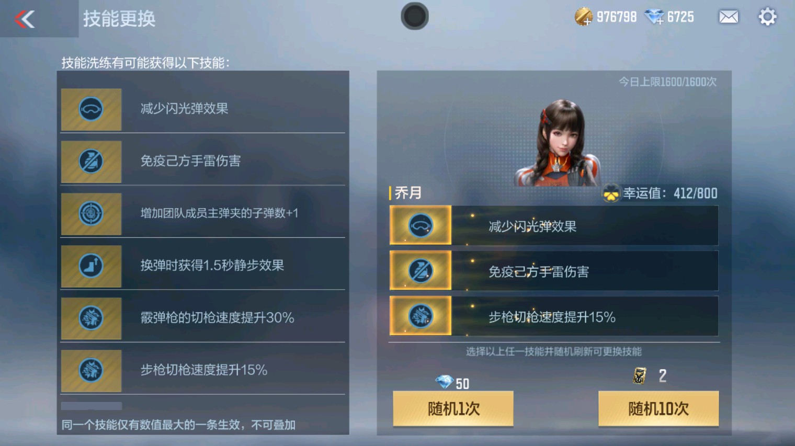Add gold coins via coin icon
The width and height of the screenshot is (795, 446).
(583, 17)
